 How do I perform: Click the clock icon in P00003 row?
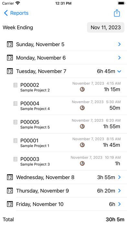(82, 164)
